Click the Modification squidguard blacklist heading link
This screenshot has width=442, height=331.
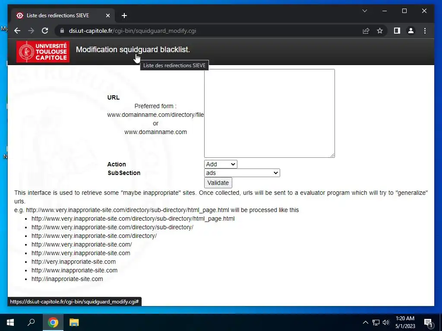133,50
